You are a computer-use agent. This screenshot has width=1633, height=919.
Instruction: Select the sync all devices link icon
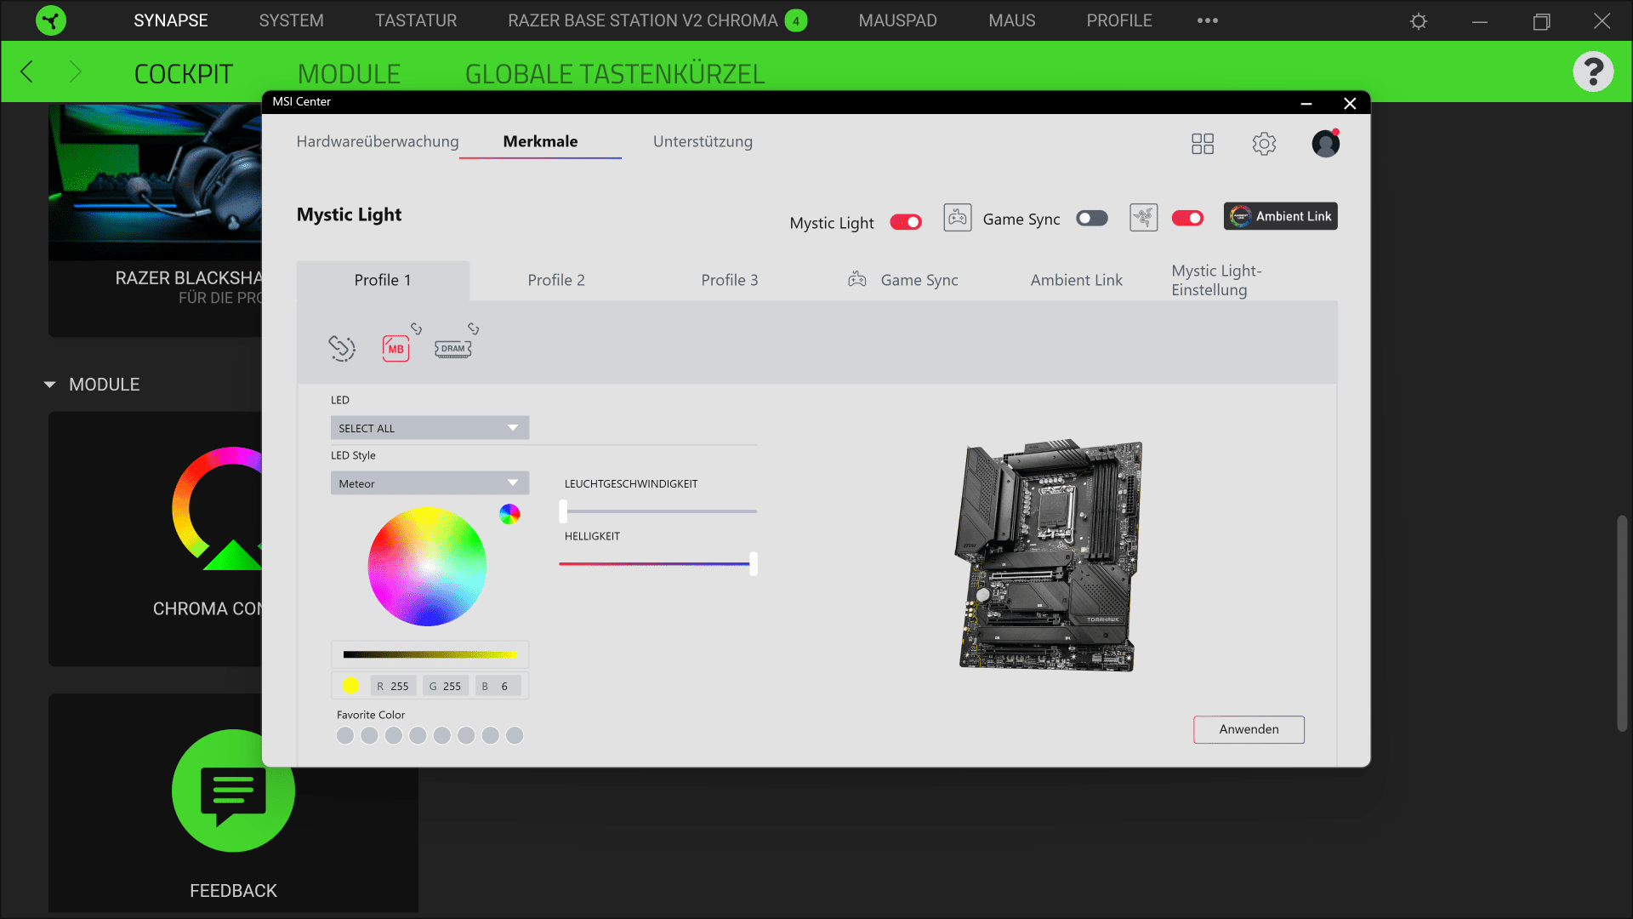point(342,348)
